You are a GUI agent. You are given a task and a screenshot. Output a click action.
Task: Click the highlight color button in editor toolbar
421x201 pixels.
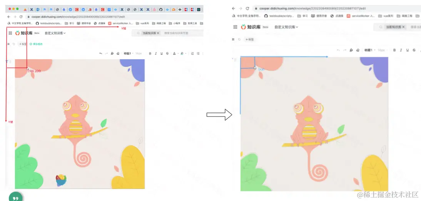point(182,53)
